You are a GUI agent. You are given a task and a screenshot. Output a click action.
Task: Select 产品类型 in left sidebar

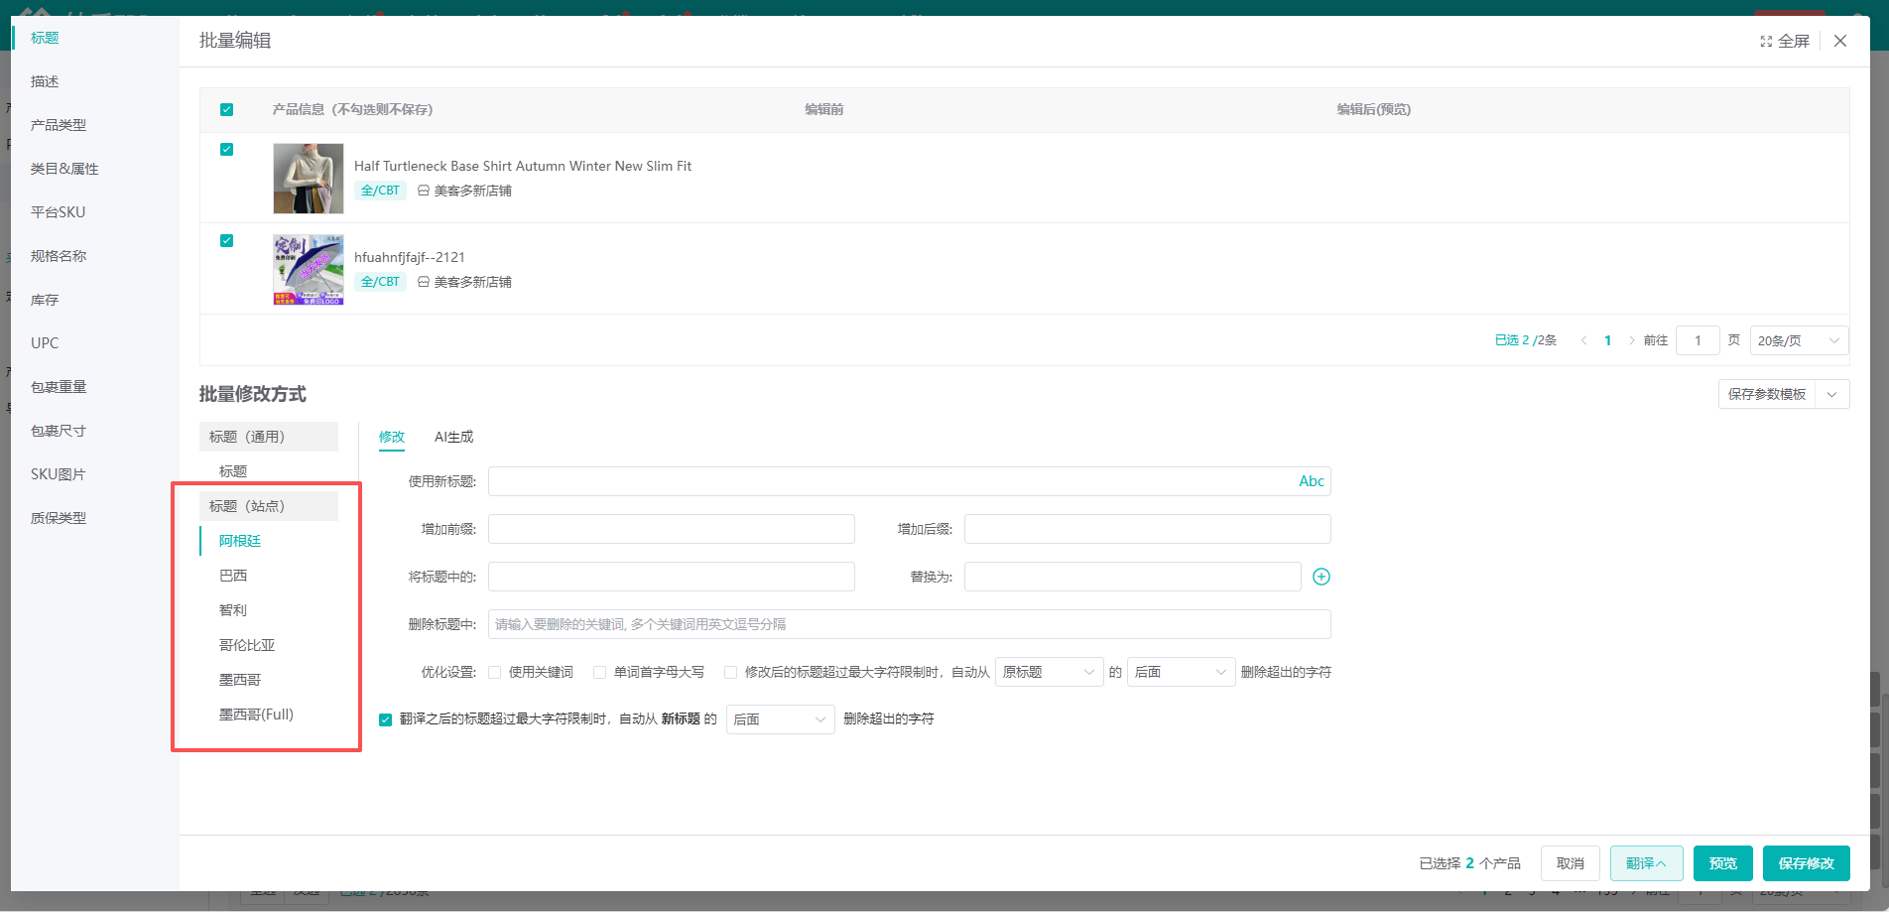pos(59,125)
